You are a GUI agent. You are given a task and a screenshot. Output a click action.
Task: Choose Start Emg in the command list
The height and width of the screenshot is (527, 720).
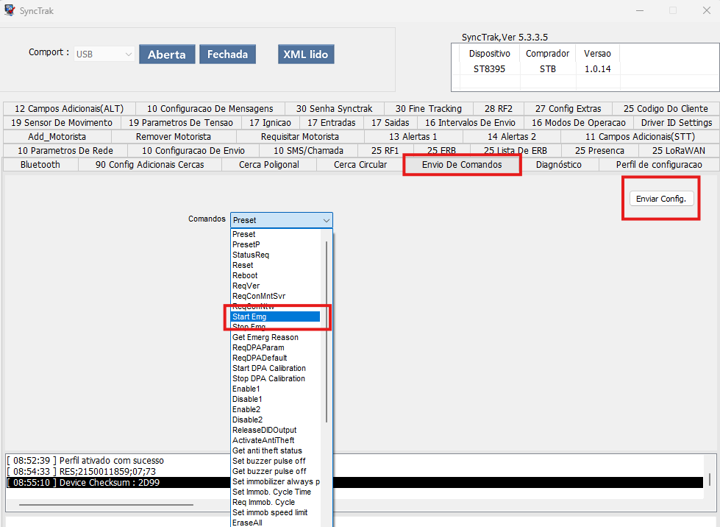[x=276, y=316]
